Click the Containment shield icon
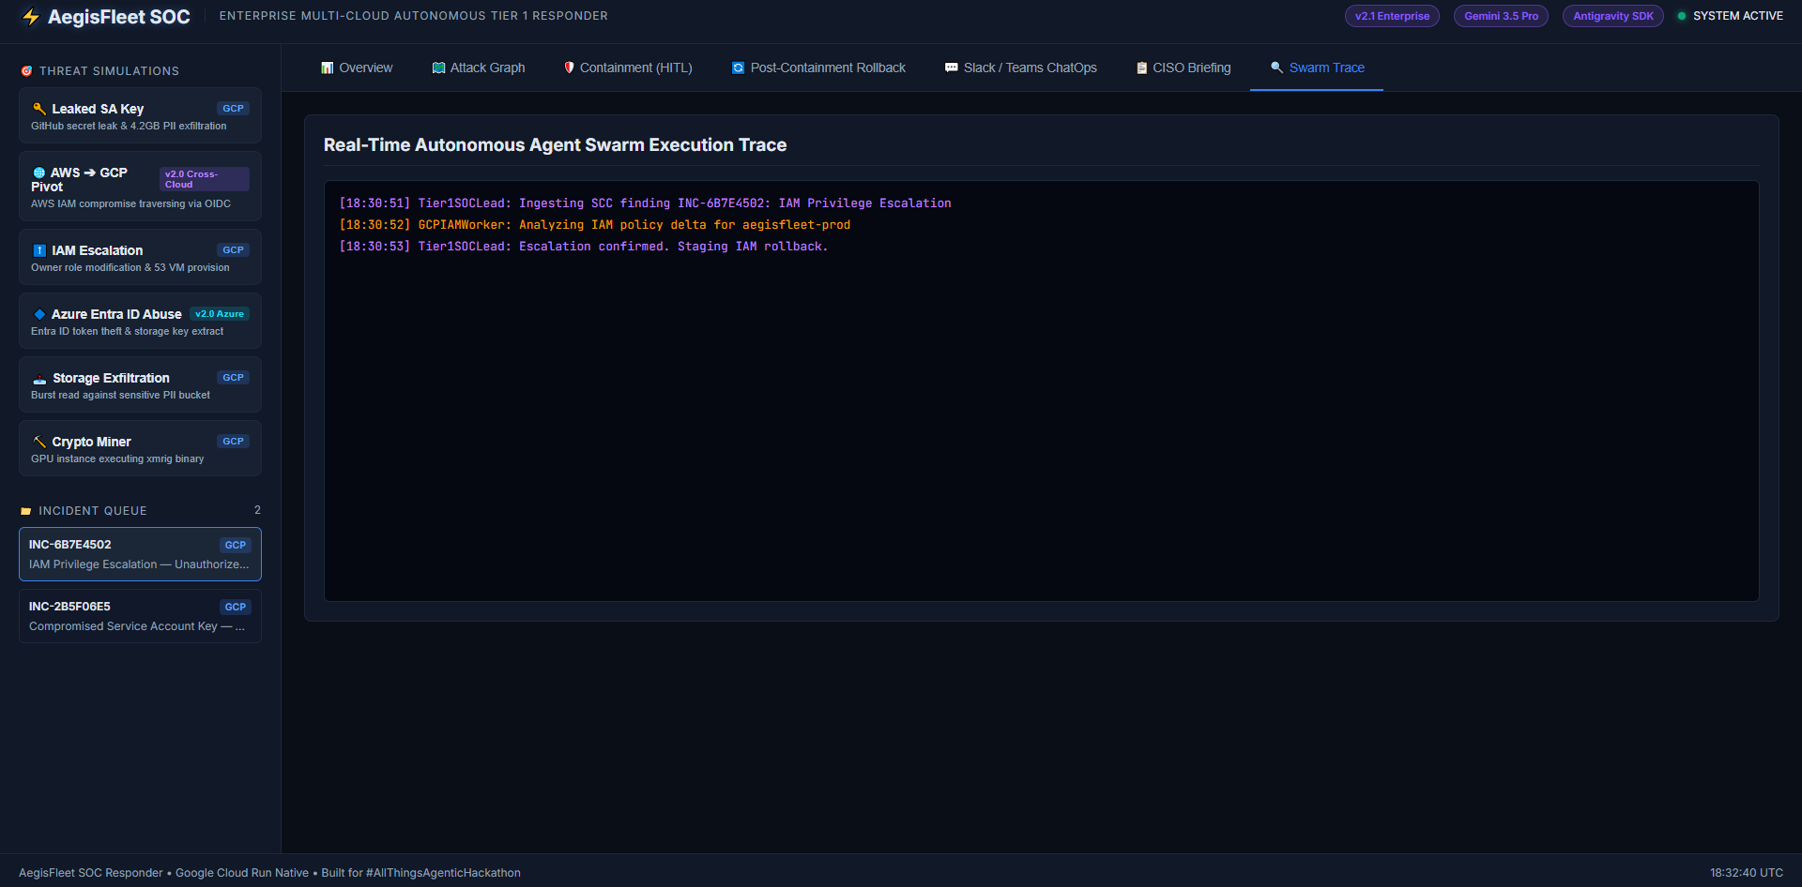The width and height of the screenshot is (1802, 887). click(569, 68)
